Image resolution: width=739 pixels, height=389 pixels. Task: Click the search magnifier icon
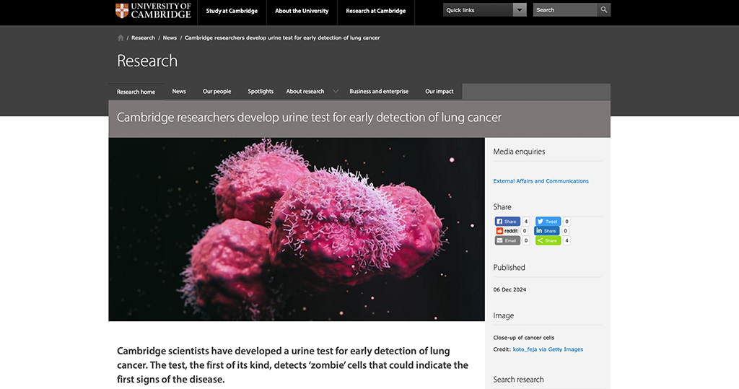pos(603,10)
